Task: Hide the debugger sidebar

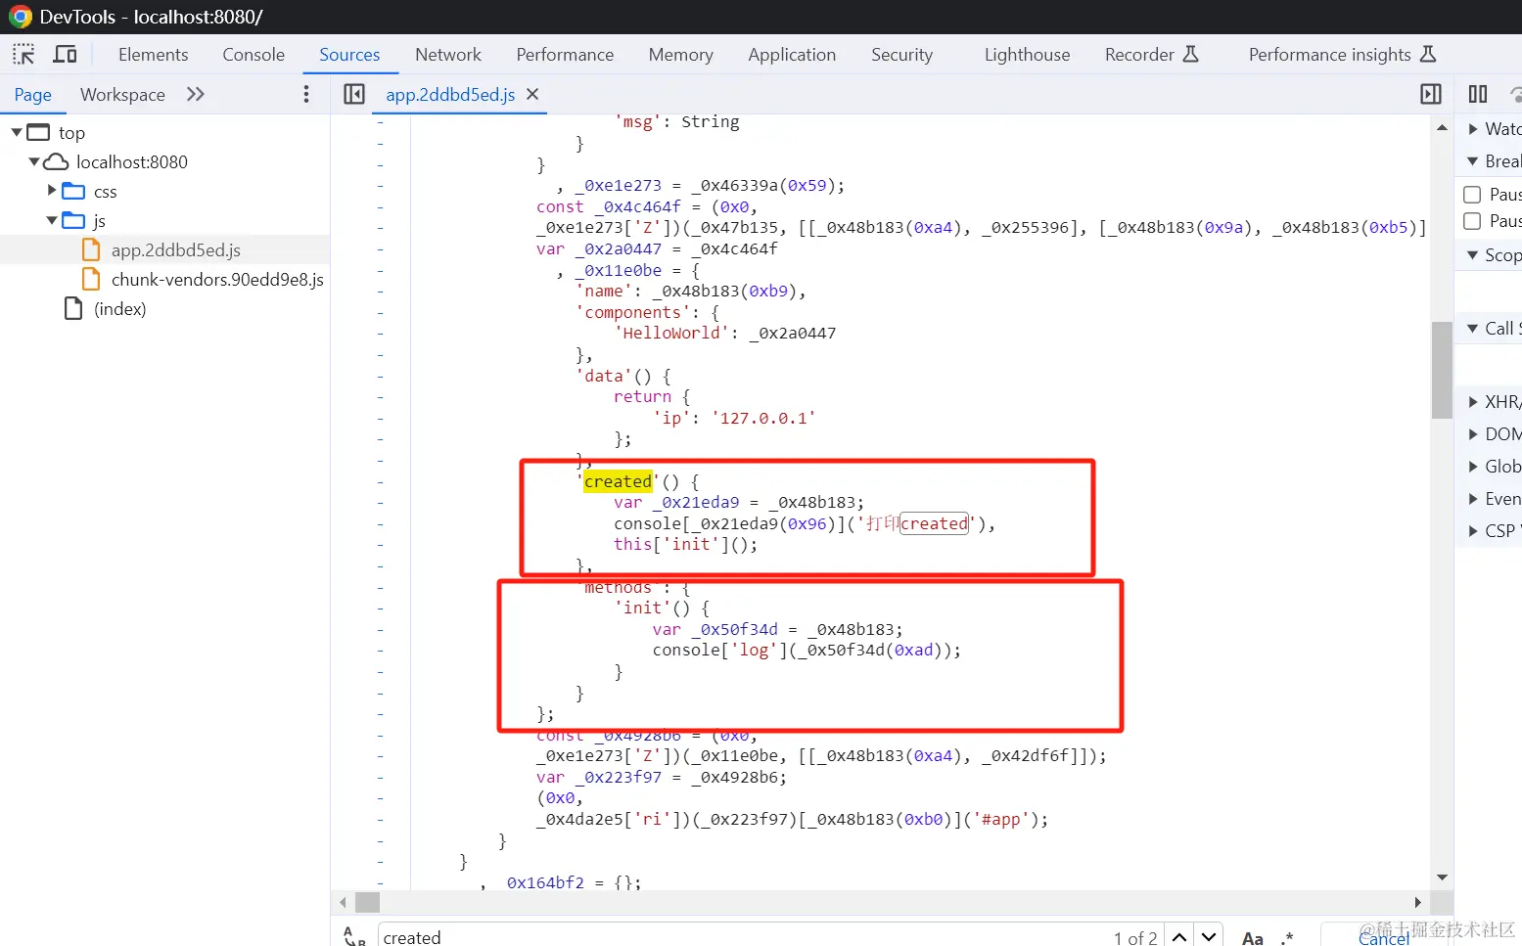Action: [x=1431, y=94]
